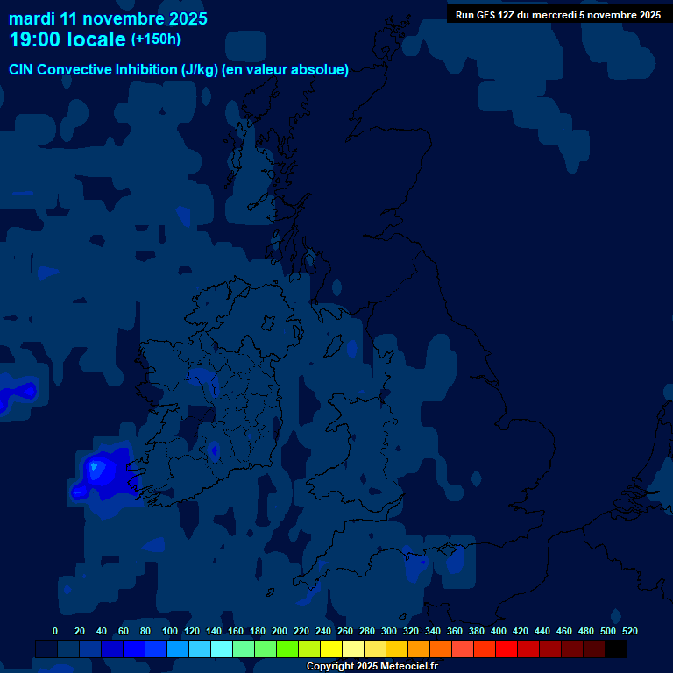
Task: Click the (+150h) forecast offset label
Action: point(156,39)
